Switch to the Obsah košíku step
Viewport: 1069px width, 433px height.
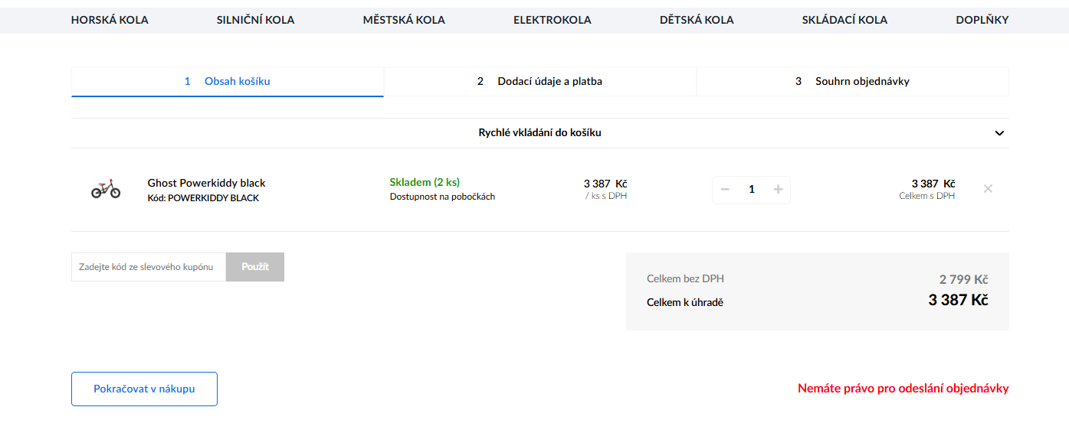(228, 81)
